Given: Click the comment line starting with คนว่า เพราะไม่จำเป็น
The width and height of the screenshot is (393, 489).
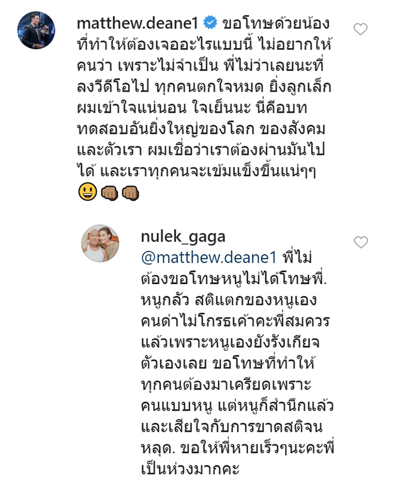Looking at the screenshot, I should tap(200, 65).
